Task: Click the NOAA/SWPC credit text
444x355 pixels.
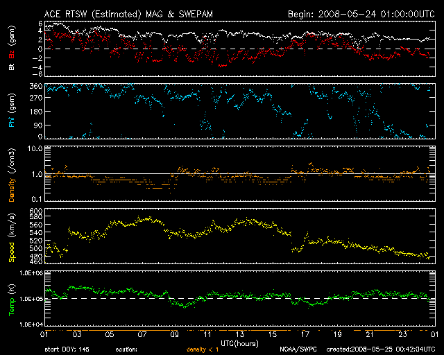Action: click(x=296, y=349)
